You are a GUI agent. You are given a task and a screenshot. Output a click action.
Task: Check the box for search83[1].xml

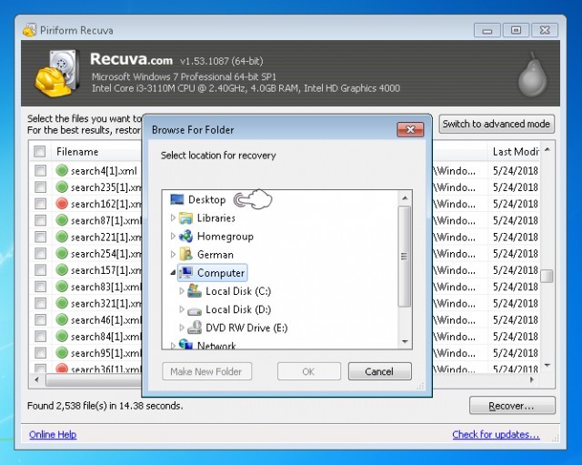pos(40,287)
